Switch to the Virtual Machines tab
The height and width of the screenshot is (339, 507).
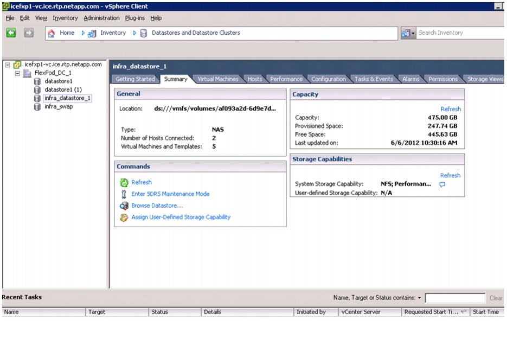coord(218,79)
